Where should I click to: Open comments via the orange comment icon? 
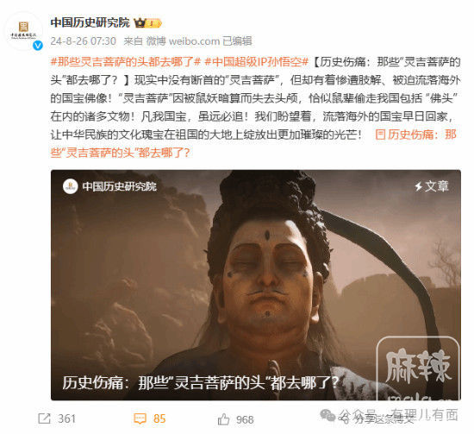click(140, 418)
